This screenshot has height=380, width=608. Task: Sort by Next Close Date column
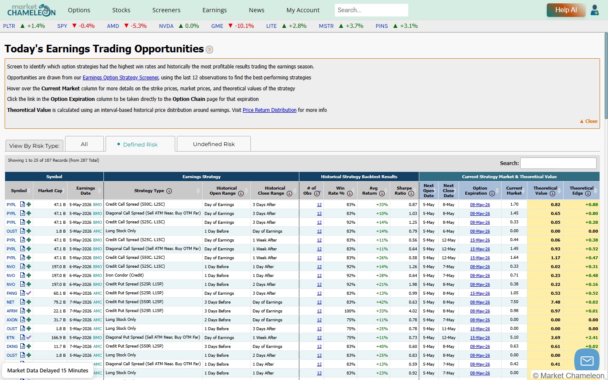[x=448, y=191]
